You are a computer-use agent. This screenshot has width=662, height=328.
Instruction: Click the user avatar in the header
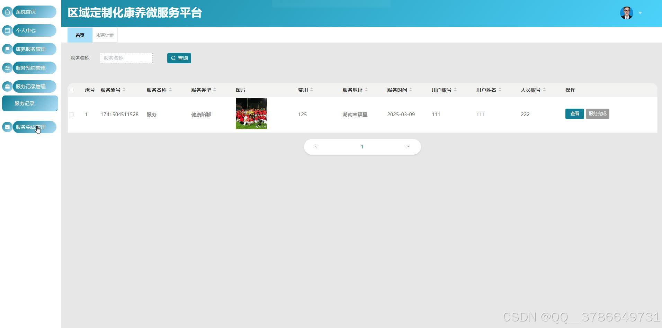tap(626, 13)
